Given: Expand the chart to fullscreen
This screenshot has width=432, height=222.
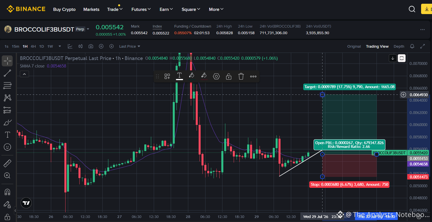Looking at the screenshot, I should (423, 46).
